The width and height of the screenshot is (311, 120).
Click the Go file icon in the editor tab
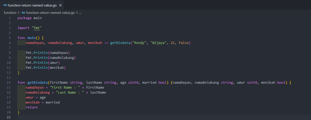click(5, 5)
